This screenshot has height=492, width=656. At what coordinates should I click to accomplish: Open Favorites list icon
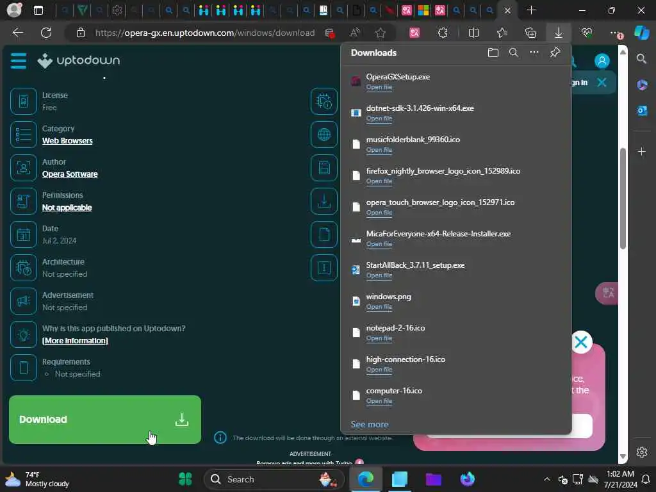(x=502, y=33)
